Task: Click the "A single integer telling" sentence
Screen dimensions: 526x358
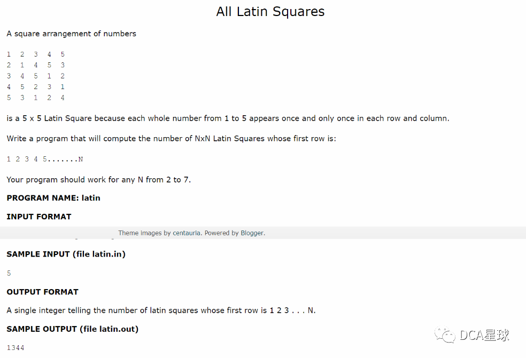Action: coord(161,310)
